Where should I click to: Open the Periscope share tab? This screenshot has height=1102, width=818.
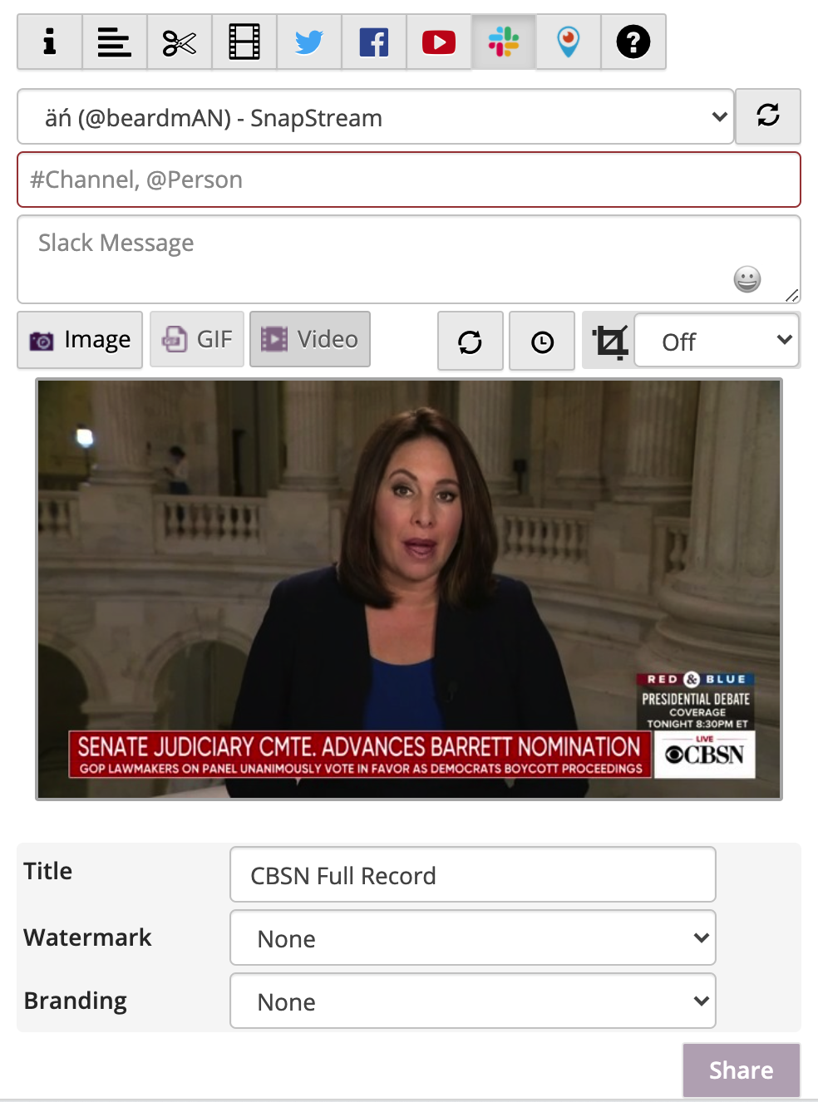pyautogui.click(x=569, y=42)
